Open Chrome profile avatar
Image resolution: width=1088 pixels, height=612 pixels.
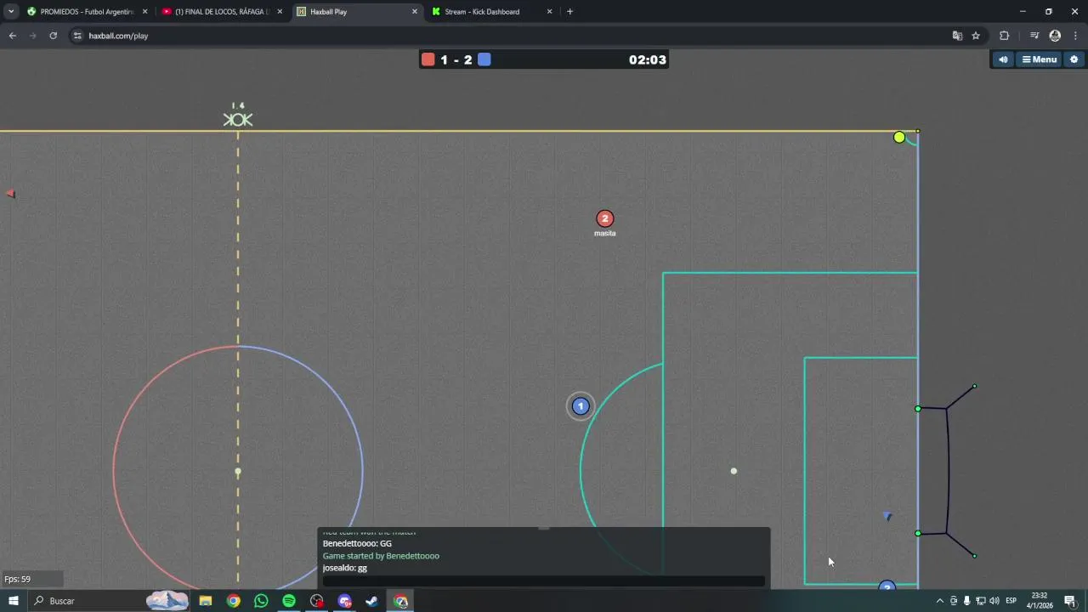1055,36
